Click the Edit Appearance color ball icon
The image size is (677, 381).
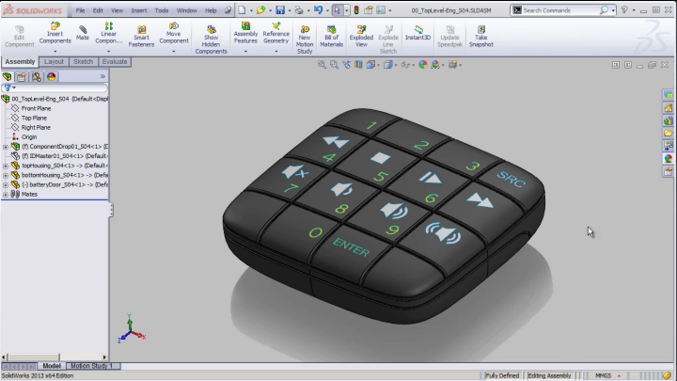click(x=423, y=65)
